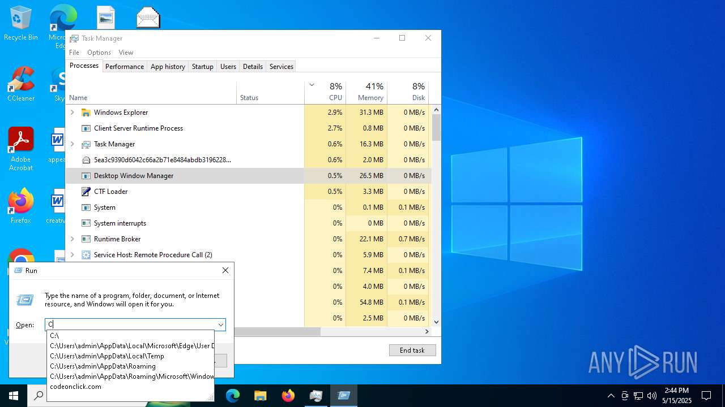This screenshot has width=725, height=407.
Task: Sort processes by CPU column
Action: (x=325, y=93)
